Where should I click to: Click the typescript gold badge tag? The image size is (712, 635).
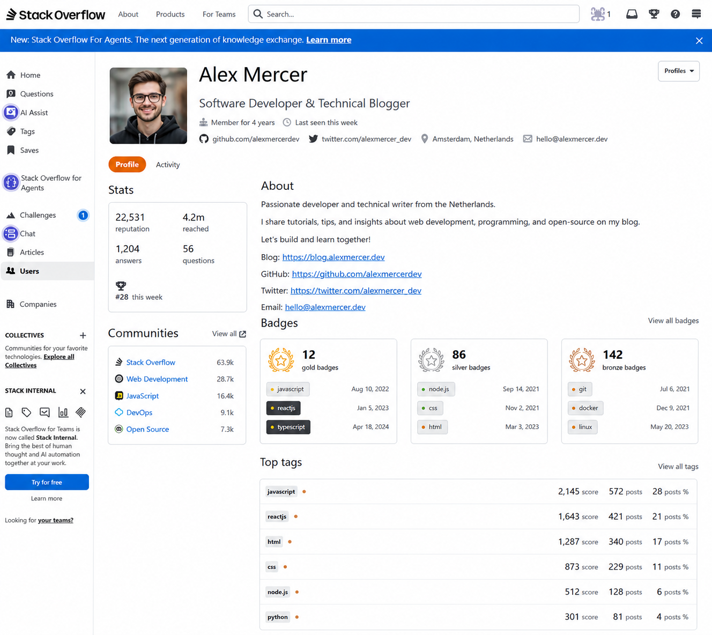coord(288,427)
